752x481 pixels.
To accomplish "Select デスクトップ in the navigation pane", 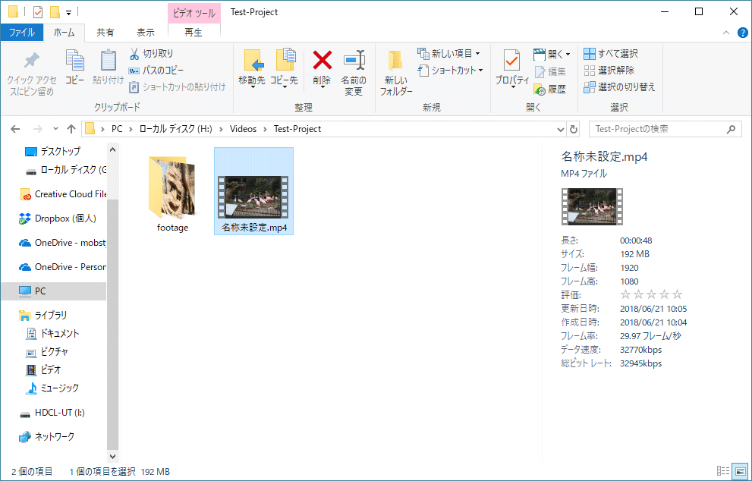I will [x=53, y=152].
